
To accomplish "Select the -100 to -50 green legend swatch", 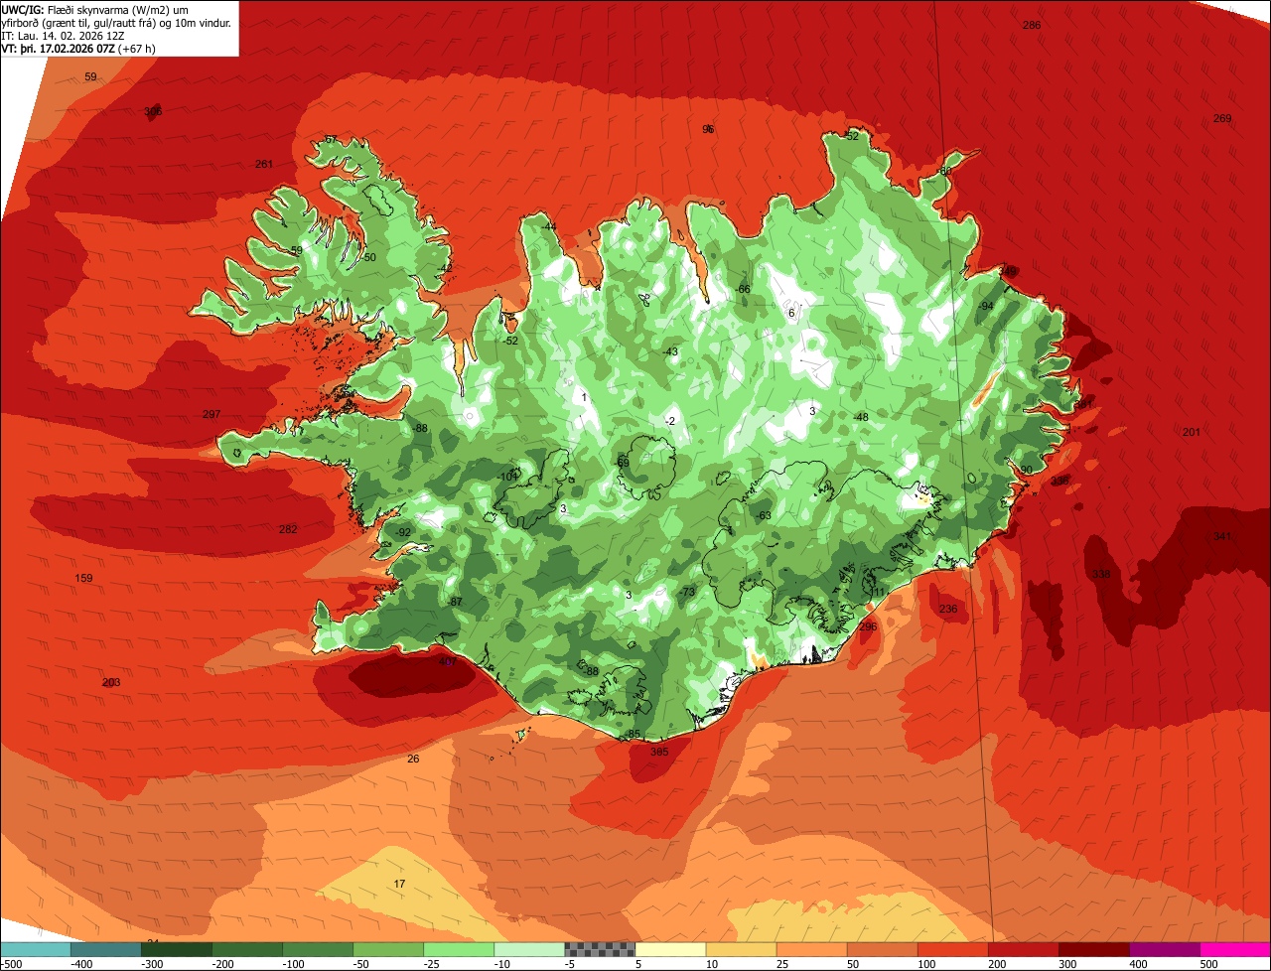I will [318, 949].
